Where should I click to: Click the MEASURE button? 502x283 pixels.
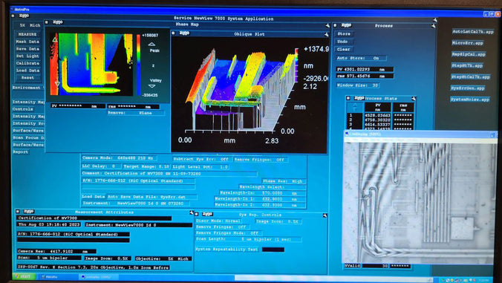(28, 34)
